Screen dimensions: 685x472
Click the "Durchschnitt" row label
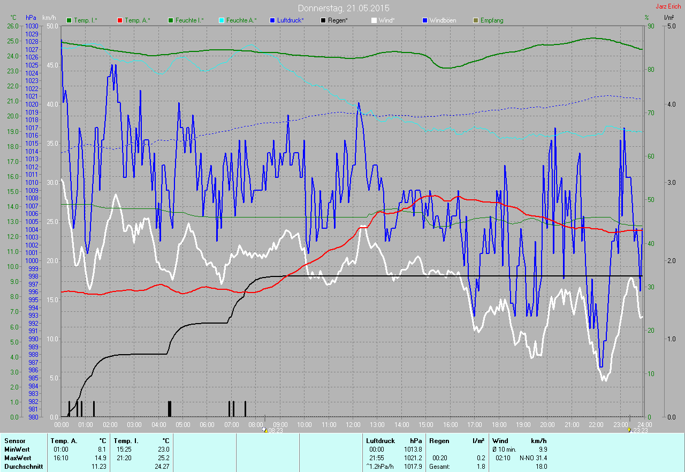tap(22, 466)
